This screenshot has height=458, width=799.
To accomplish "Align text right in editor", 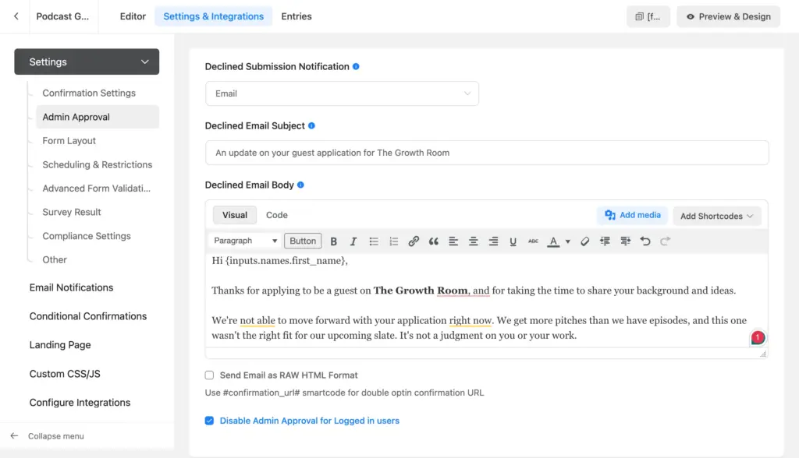I will pos(493,241).
